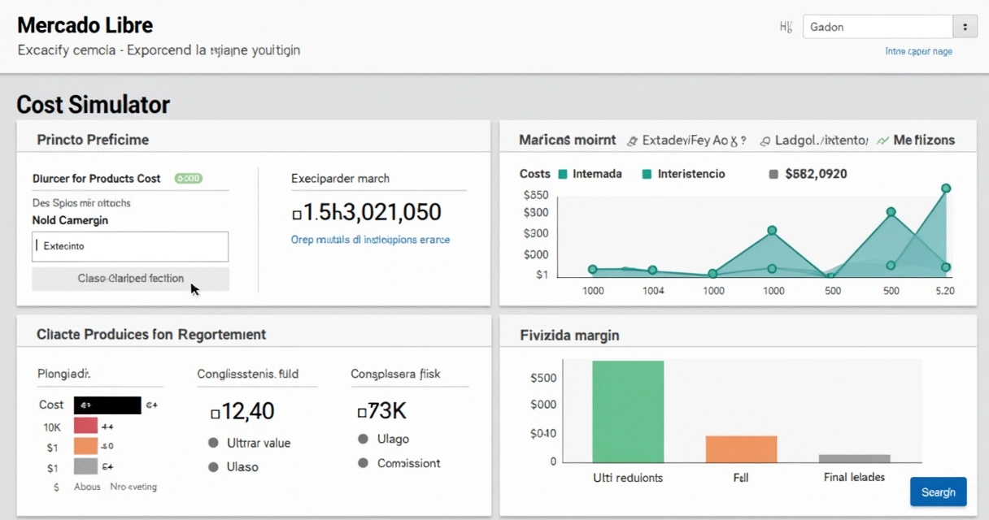
Task: Toggle the Intemada legend swatch
Action: point(562,174)
